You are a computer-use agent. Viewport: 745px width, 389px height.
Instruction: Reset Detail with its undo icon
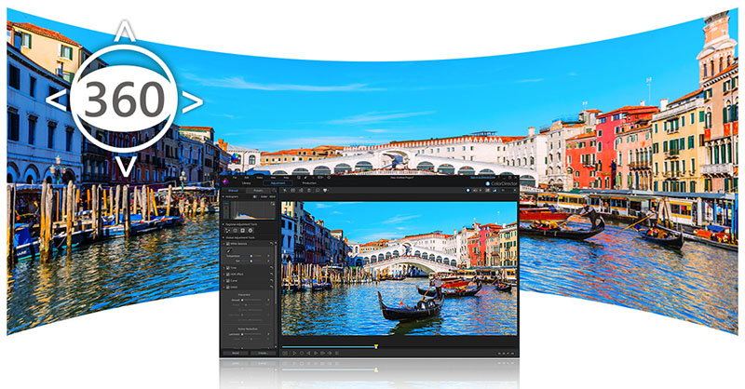coord(271,287)
